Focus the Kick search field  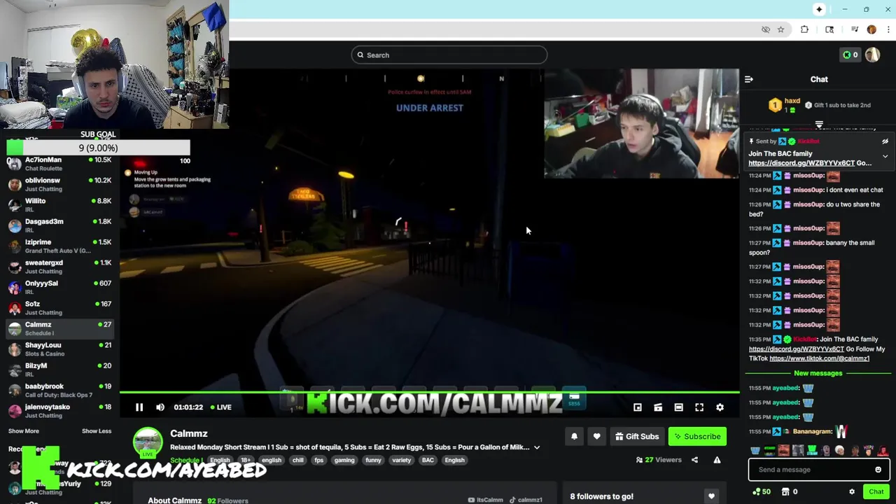point(449,55)
